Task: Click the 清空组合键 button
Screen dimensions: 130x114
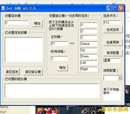Action: tap(33, 72)
